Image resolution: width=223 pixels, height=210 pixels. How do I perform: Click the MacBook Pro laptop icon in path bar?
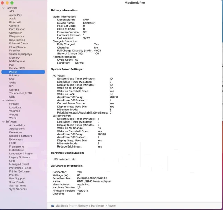tap(53, 206)
